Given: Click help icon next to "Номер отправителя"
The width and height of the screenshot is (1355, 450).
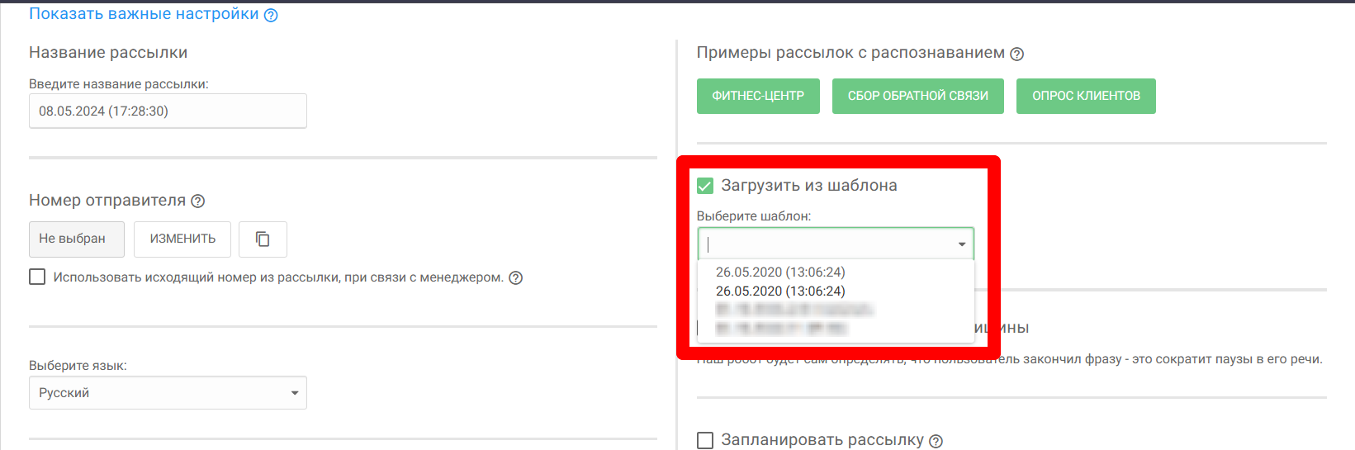Looking at the screenshot, I should click(x=198, y=201).
